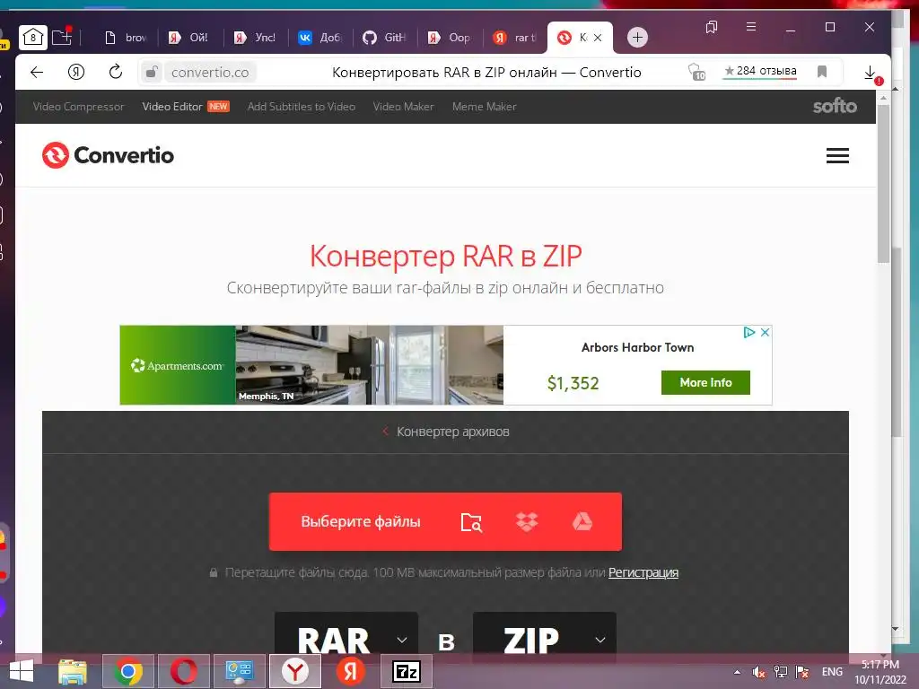Close the active Convertio tab
Viewport: 919px width, 689px height.
(x=598, y=38)
